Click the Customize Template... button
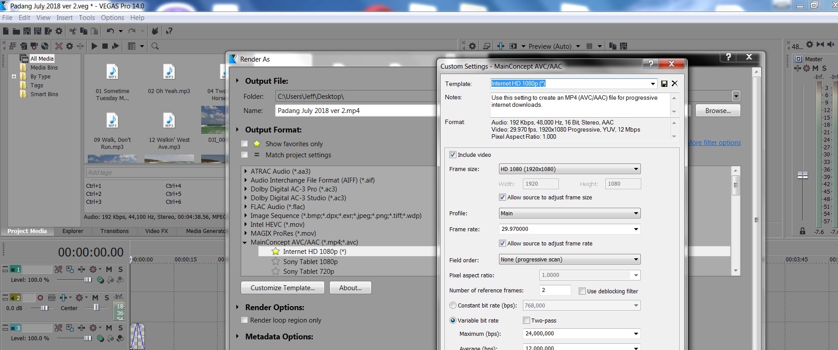The height and width of the screenshot is (350, 838). tap(283, 288)
